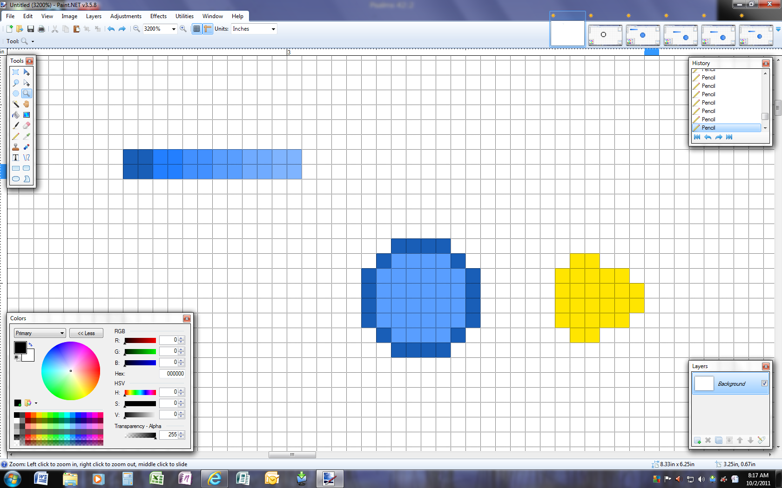Image resolution: width=782 pixels, height=488 pixels.
Task: Rewind history to the first step
Action: click(697, 137)
